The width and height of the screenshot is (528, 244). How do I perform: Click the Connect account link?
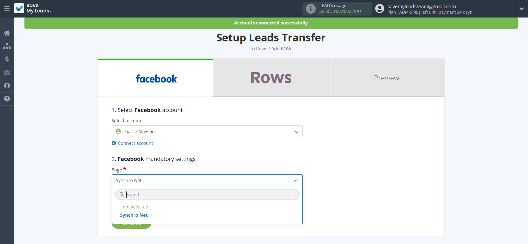135,143
